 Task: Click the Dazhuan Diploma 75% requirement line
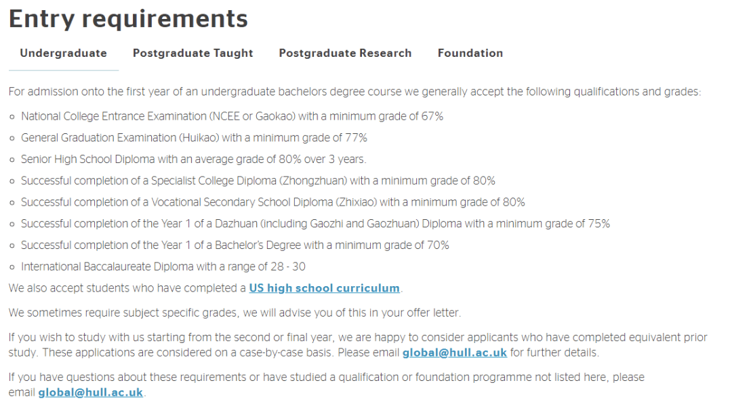pyautogui.click(x=316, y=224)
